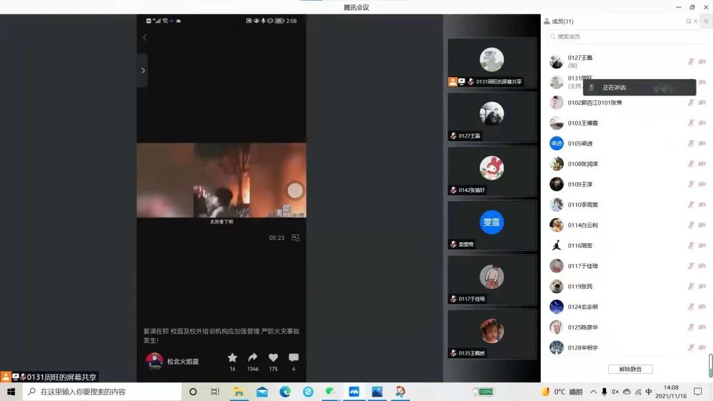Screen dimensions: 713x401
Task: Click the back arrow in the phone screen
Action: coord(145,38)
